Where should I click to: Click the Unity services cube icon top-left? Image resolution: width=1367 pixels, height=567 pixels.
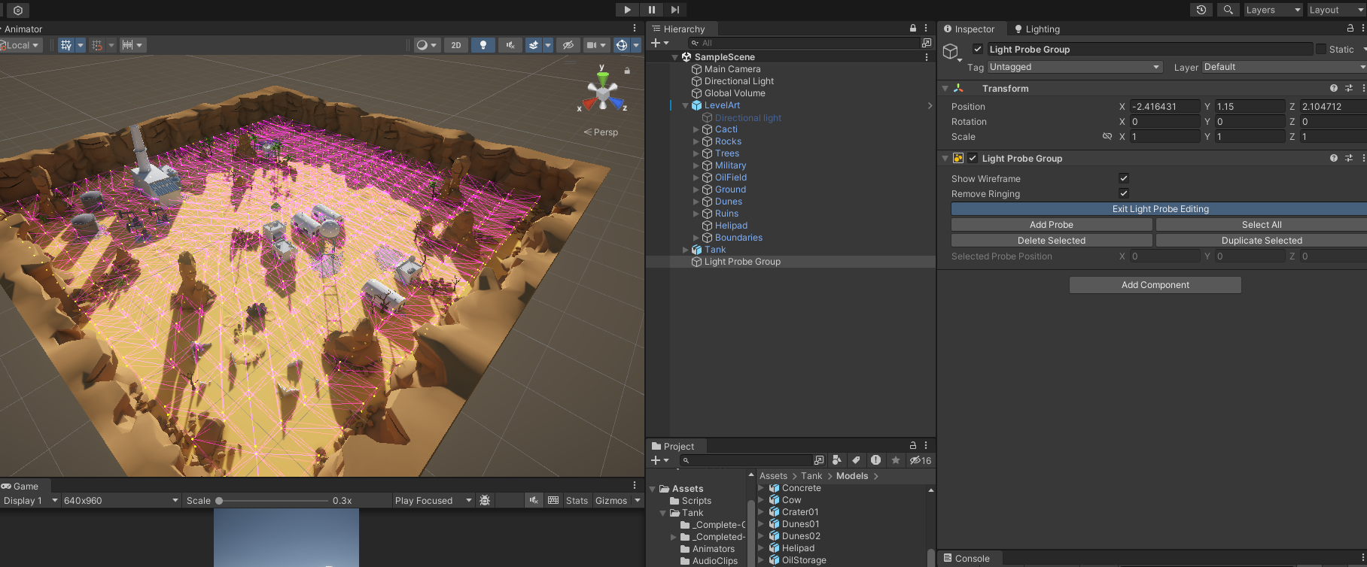[x=18, y=11]
